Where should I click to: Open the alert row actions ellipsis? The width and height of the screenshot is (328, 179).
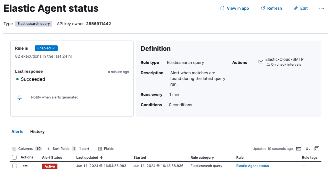tap(25, 166)
